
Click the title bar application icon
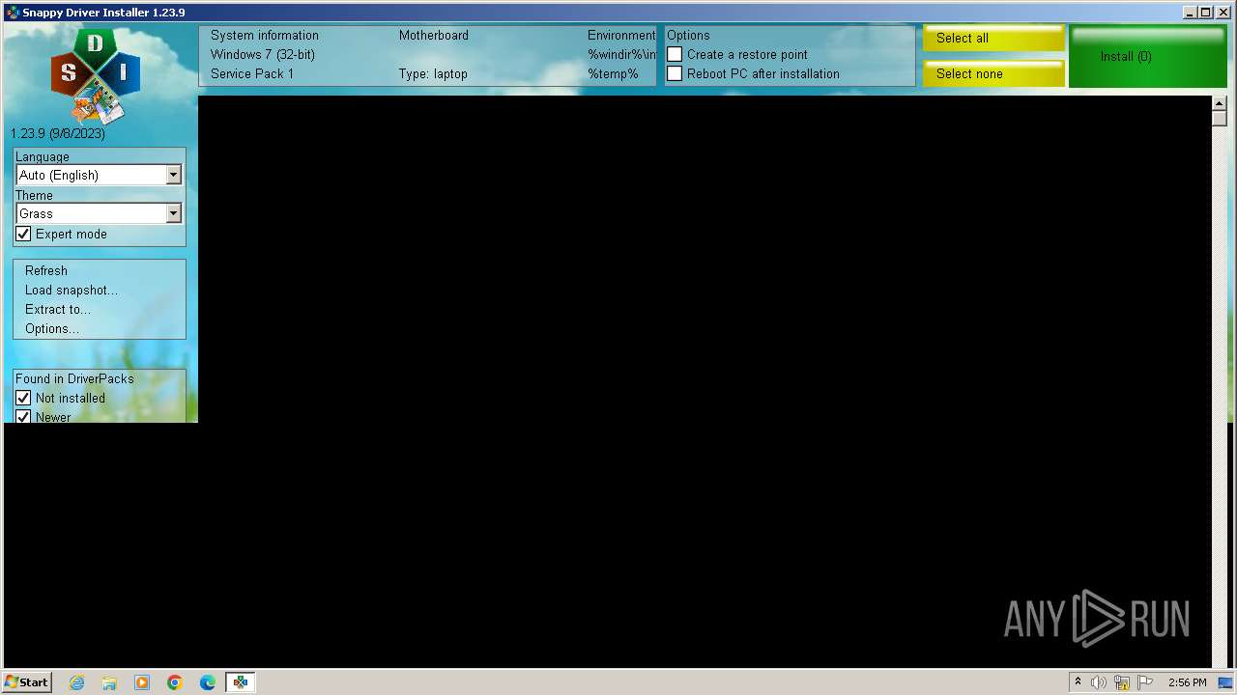click(13, 13)
